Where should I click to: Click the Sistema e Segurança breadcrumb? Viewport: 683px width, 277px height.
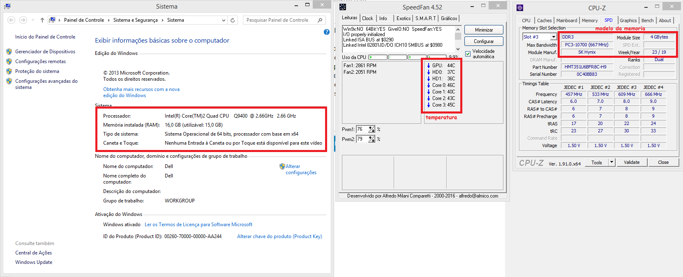point(135,20)
